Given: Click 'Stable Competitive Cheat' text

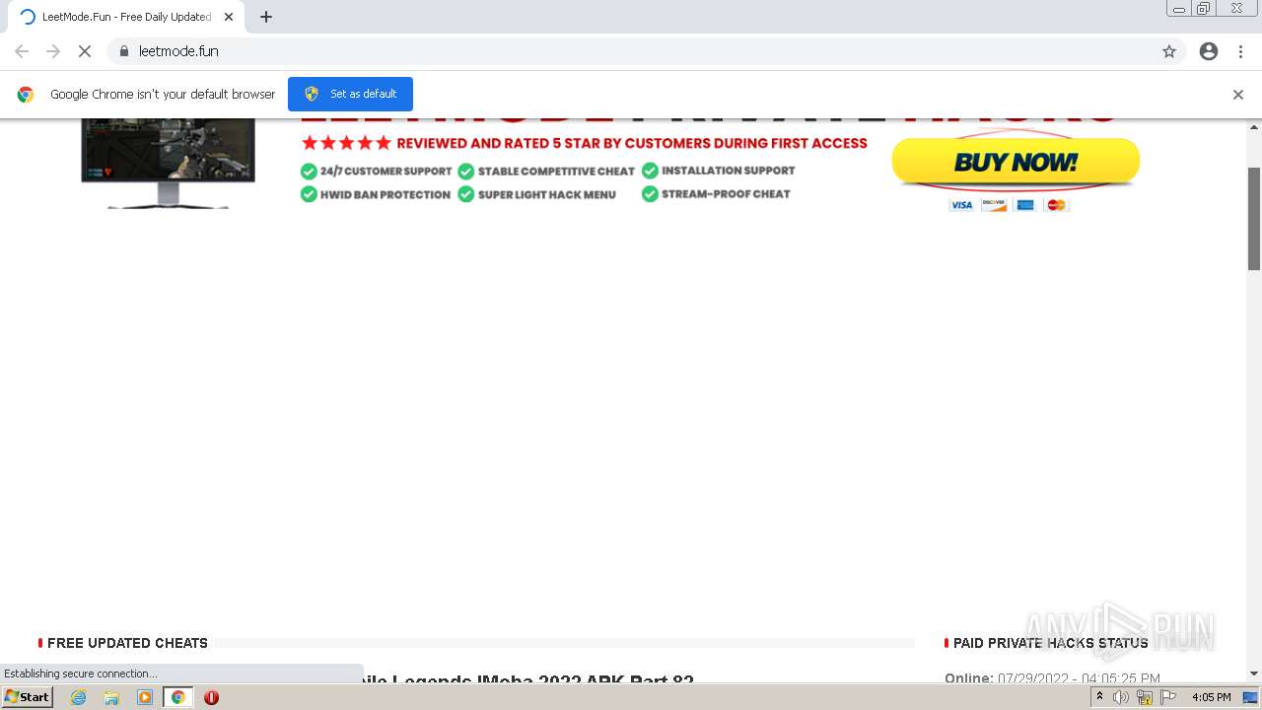Looking at the screenshot, I should click(556, 172).
